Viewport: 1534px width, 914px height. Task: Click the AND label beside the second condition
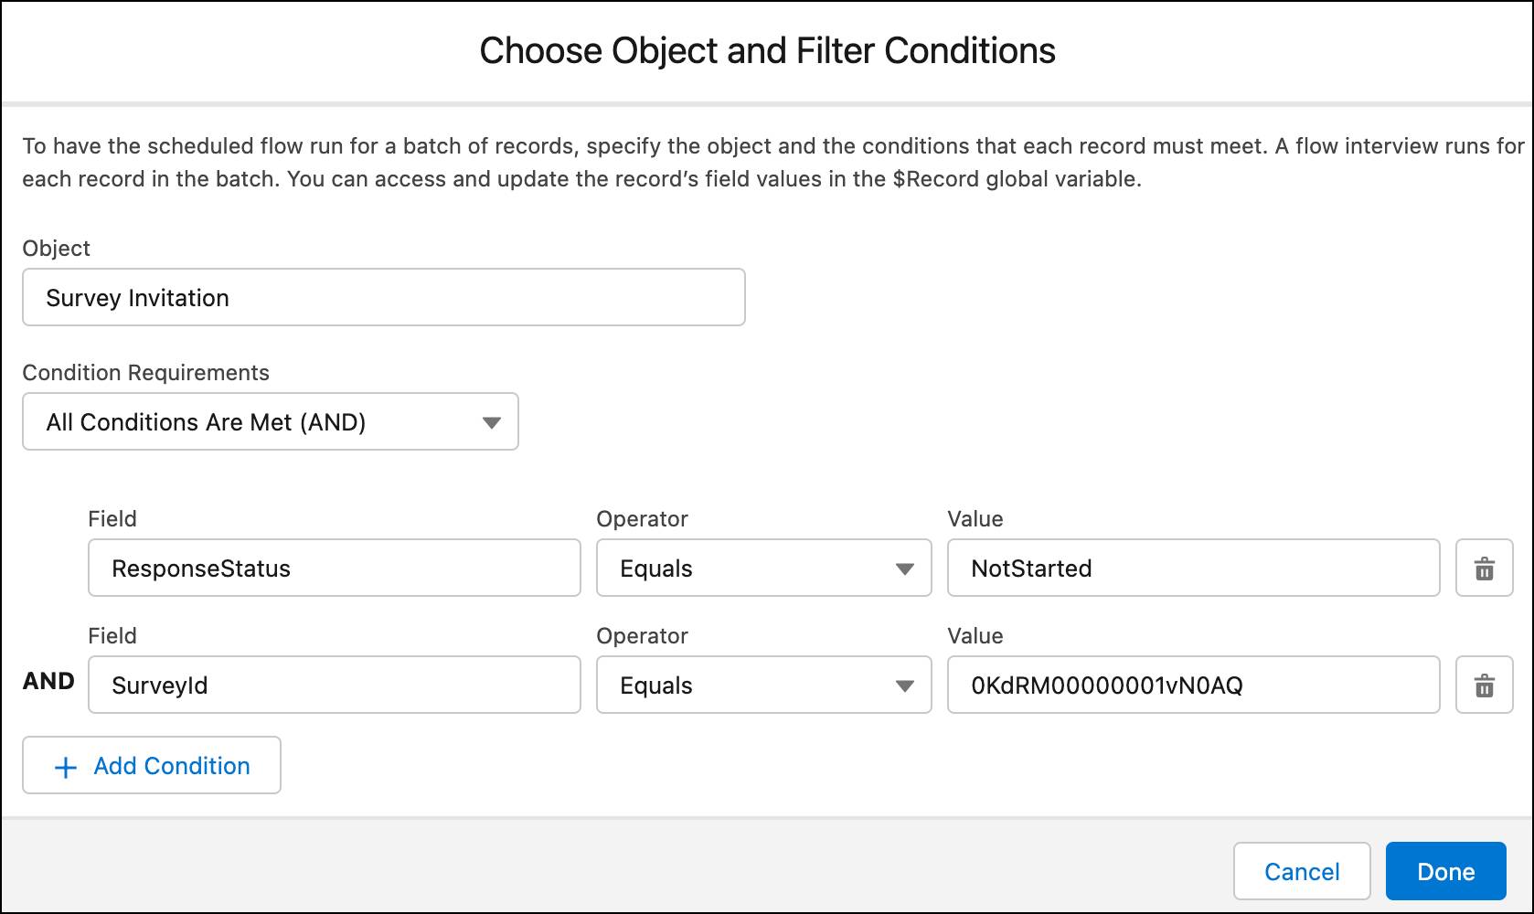48,681
